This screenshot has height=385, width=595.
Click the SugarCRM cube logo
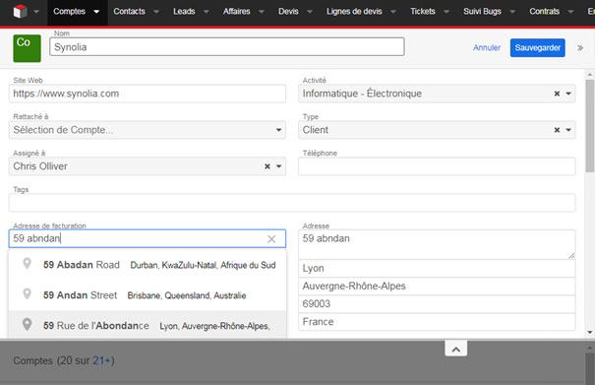pyautogui.click(x=20, y=12)
